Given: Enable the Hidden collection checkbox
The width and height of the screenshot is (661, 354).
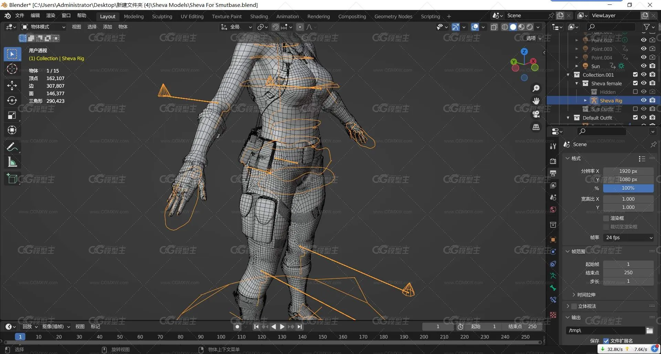Looking at the screenshot, I should [x=635, y=92].
